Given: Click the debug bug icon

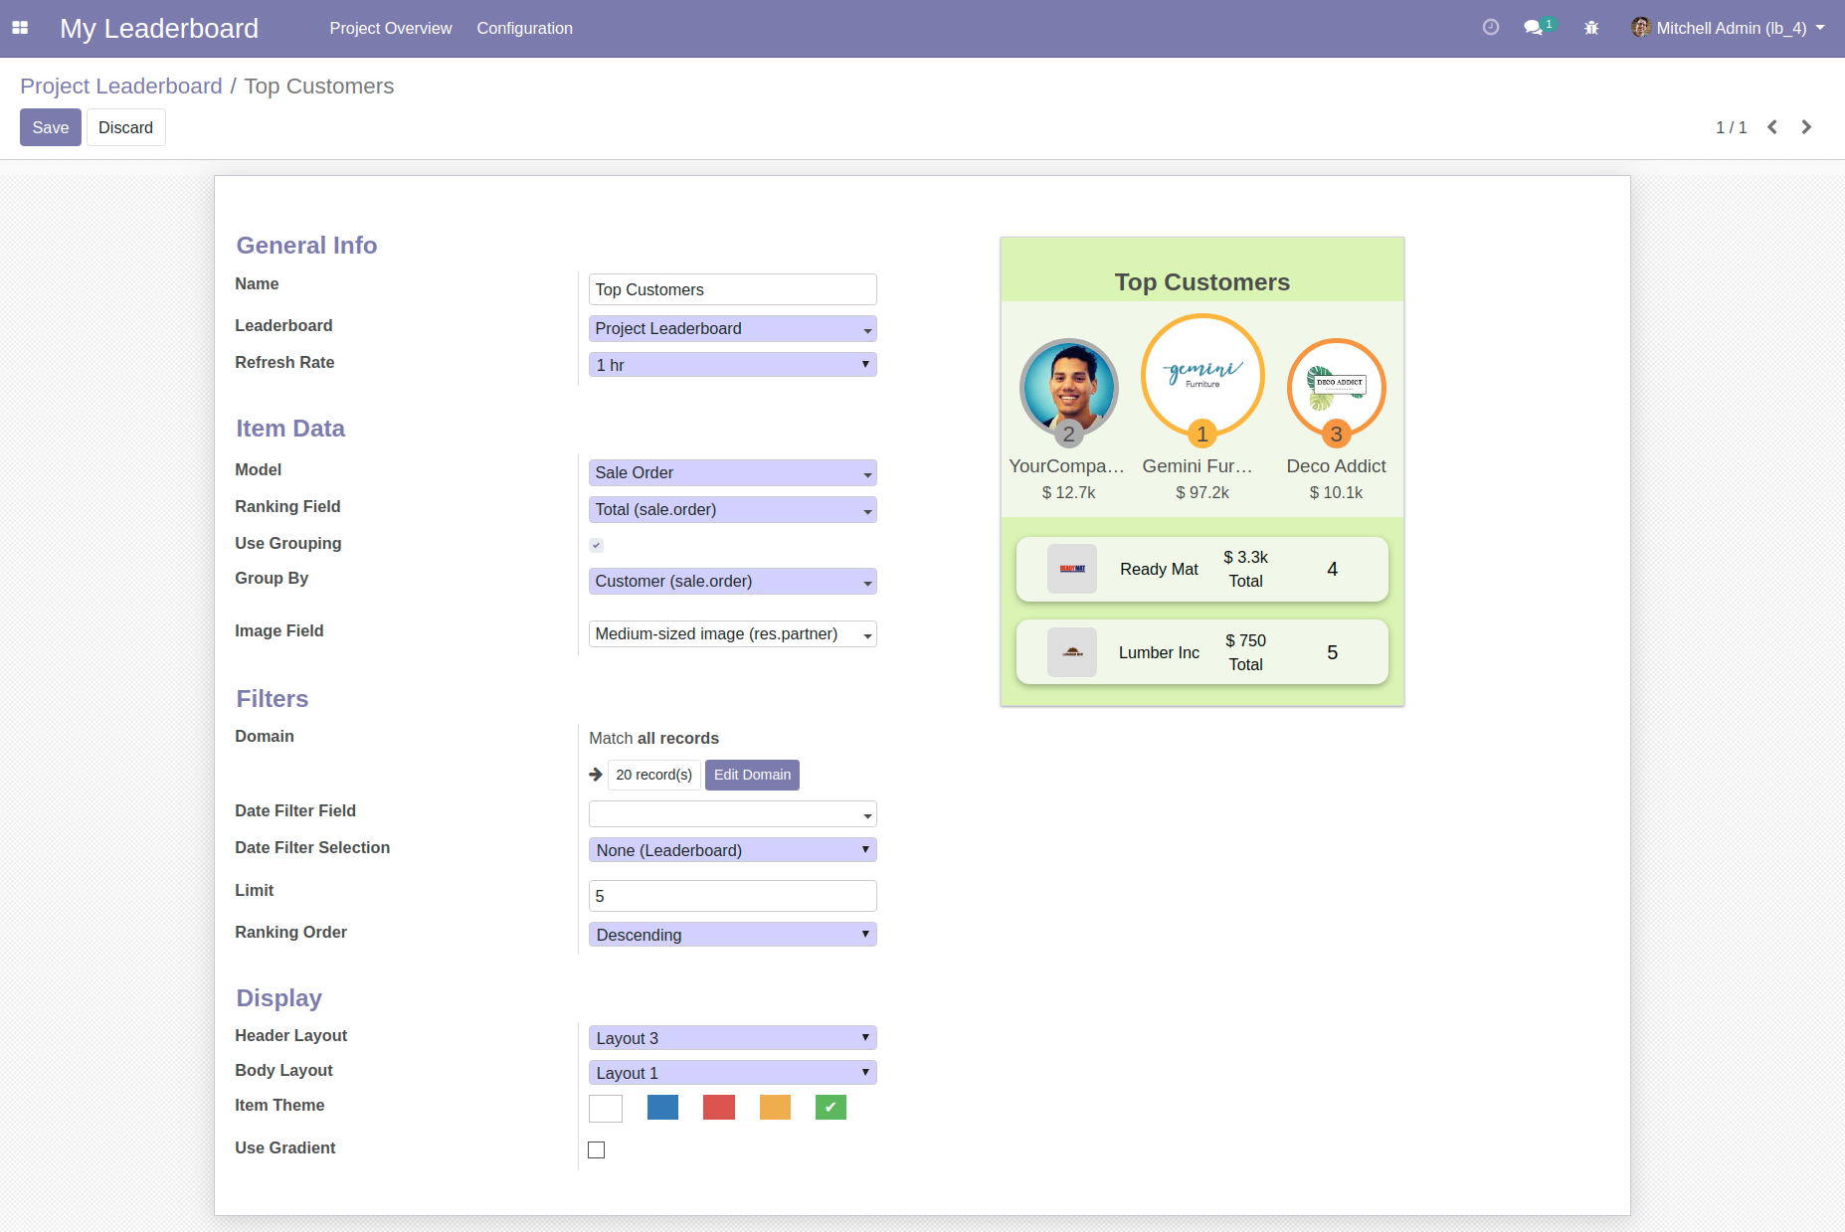Looking at the screenshot, I should 1591,28.
